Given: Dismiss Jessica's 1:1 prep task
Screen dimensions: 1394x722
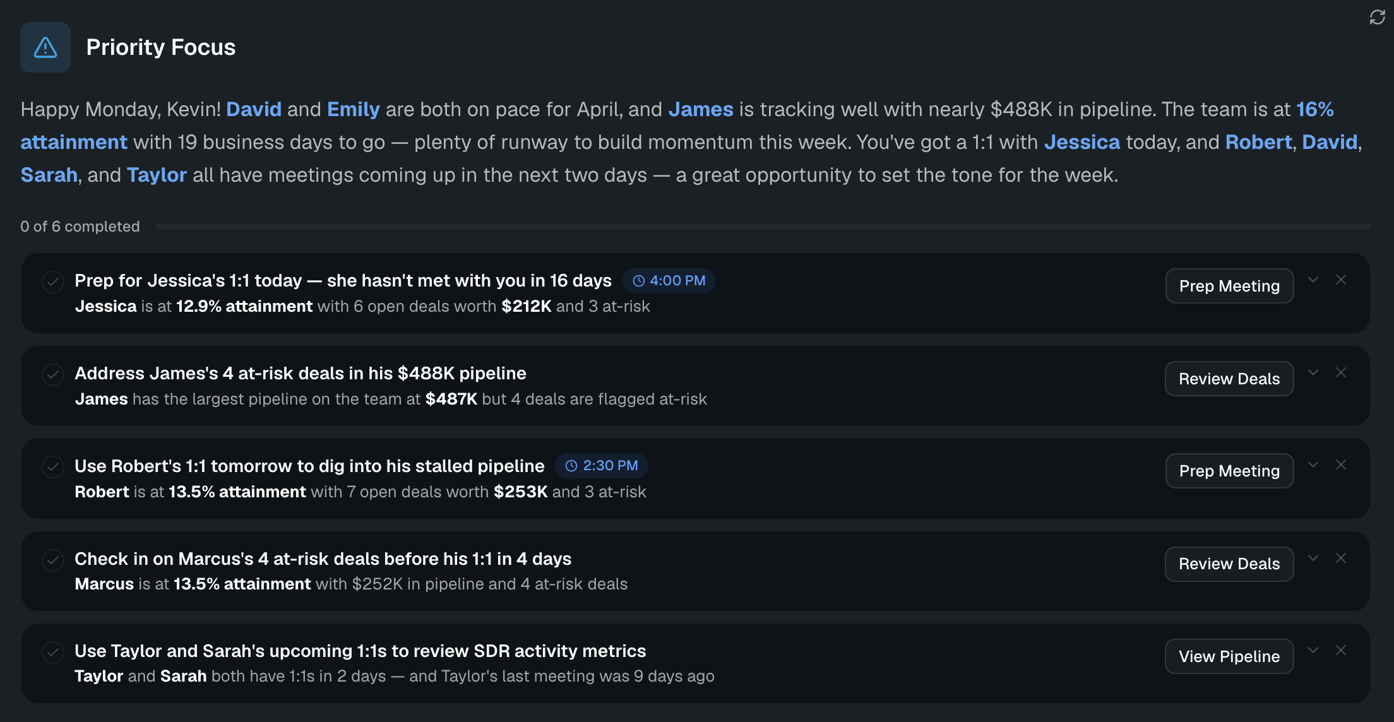Looking at the screenshot, I should coord(1341,280).
